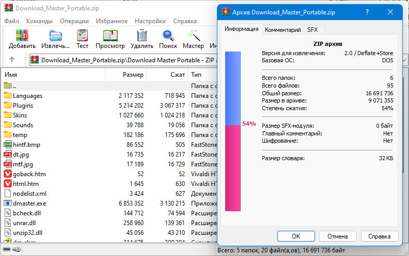Select the Plugins folder icon
Screen dimensions: 409x256
[8, 106]
